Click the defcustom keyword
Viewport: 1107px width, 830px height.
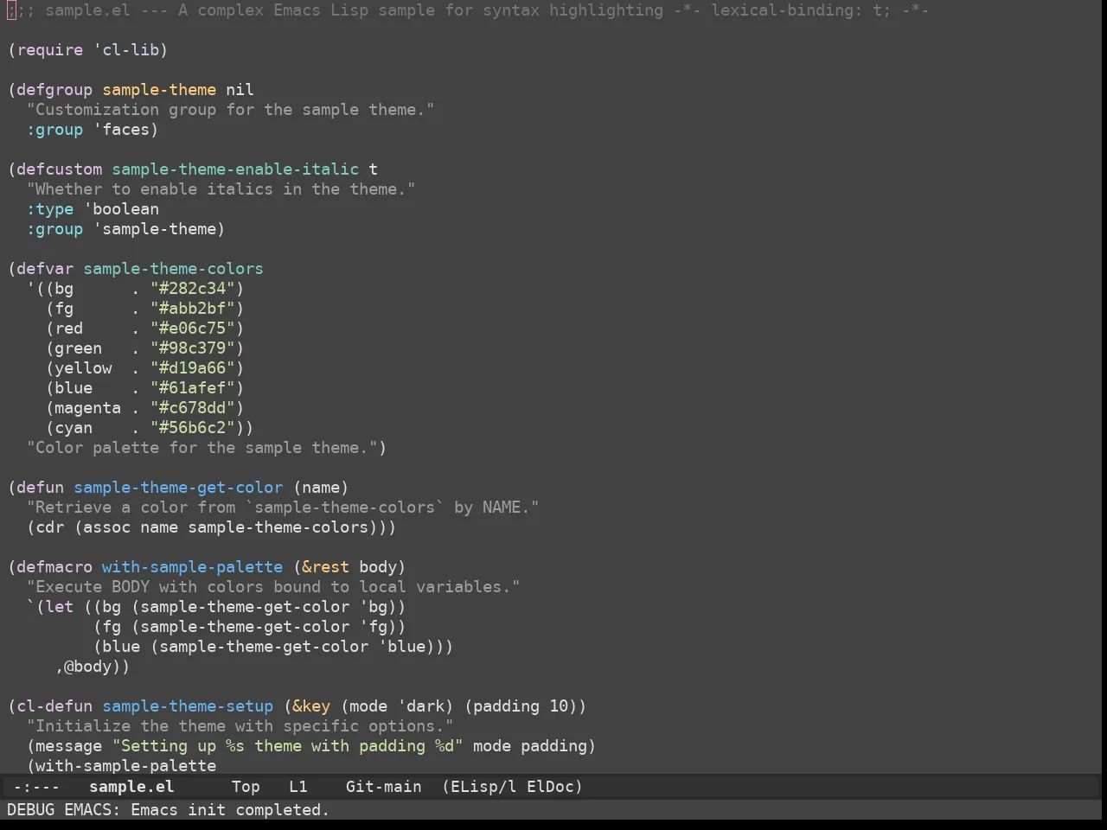pyautogui.click(x=59, y=169)
